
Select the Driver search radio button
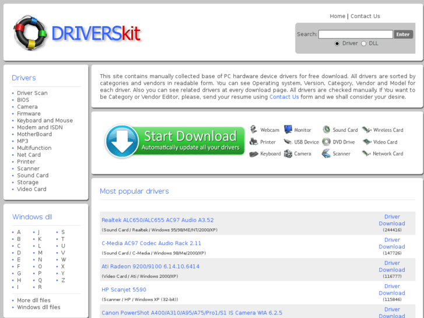coord(337,44)
